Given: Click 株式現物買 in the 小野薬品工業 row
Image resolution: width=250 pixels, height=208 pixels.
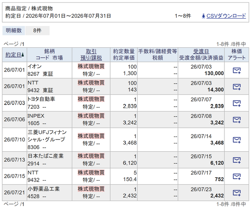Looking at the screenshot, I should [x=91, y=189].
